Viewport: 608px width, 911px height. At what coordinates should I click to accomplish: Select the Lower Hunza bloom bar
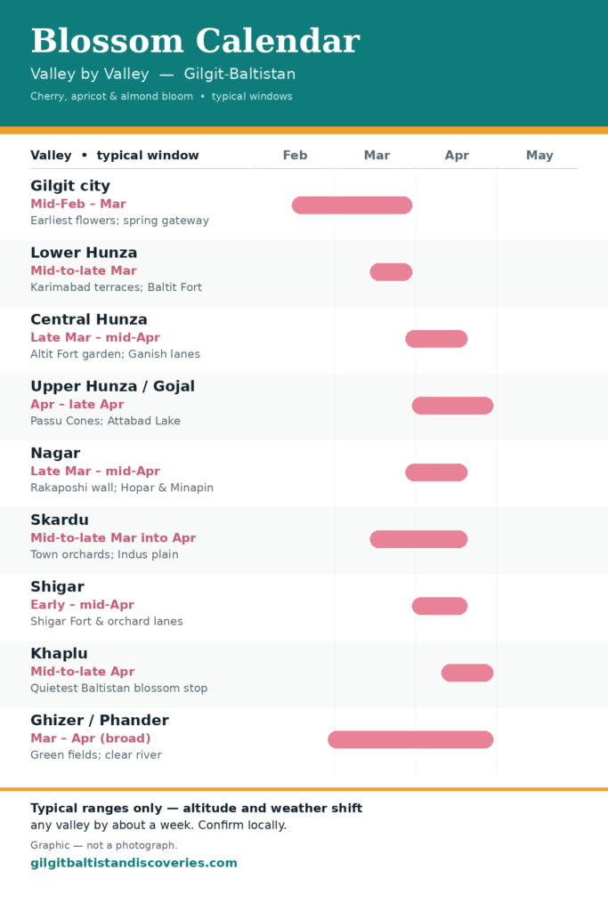click(x=391, y=272)
